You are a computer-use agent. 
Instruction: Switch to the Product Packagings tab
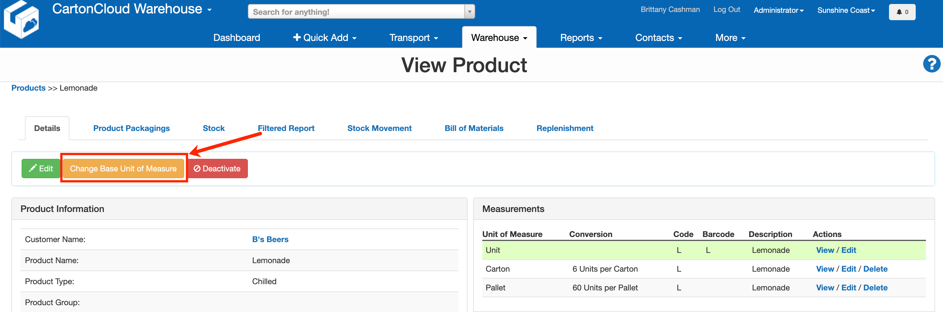point(131,128)
